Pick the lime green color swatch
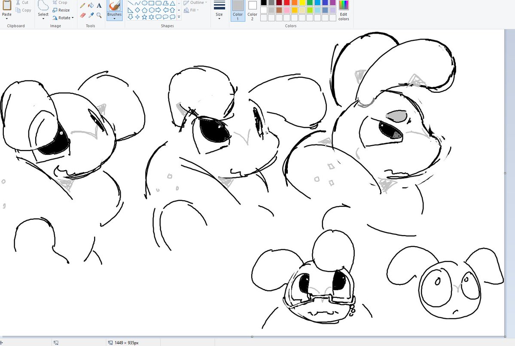The height and width of the screenshot is (346, 515). tap(310, 10)
